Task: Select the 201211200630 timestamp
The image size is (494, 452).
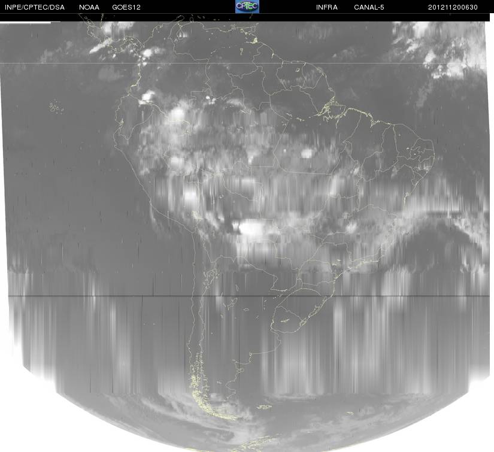Action: [453, 7]
